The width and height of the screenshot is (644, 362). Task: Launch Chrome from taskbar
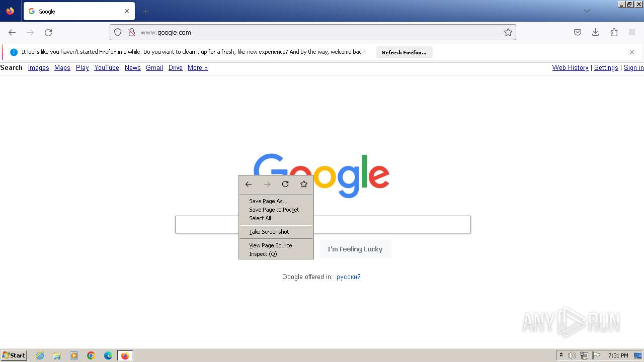pyautogui.click(x=91, y=355)
